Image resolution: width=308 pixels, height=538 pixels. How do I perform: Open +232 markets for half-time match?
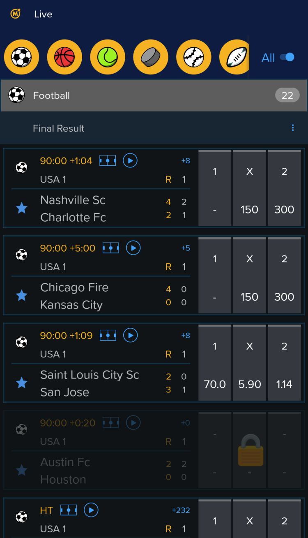[x=181, y=510]
